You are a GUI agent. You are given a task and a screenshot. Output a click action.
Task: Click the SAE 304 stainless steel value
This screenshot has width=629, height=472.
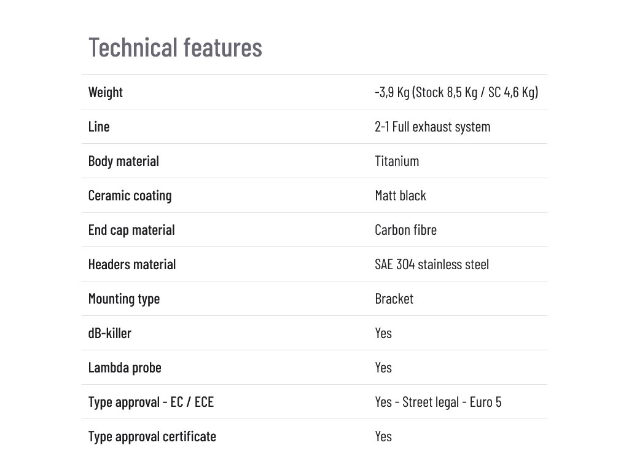pyautogui.click(x=432, y=265)
